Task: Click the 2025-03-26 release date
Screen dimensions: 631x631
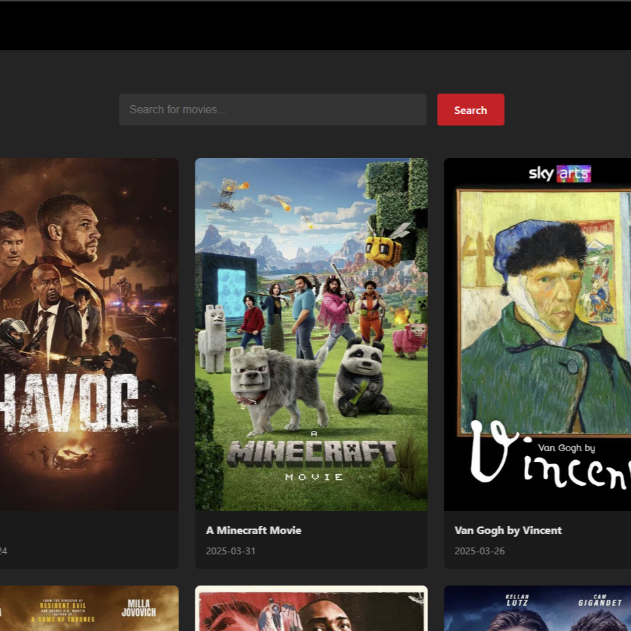Action: (x=479, y=551)
